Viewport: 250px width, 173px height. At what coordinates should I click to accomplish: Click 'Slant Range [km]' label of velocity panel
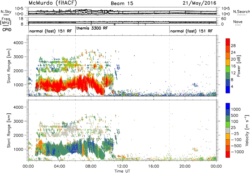9,131
